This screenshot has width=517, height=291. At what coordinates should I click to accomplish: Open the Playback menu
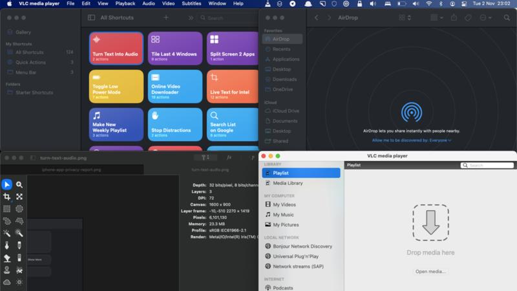(125, 4)
